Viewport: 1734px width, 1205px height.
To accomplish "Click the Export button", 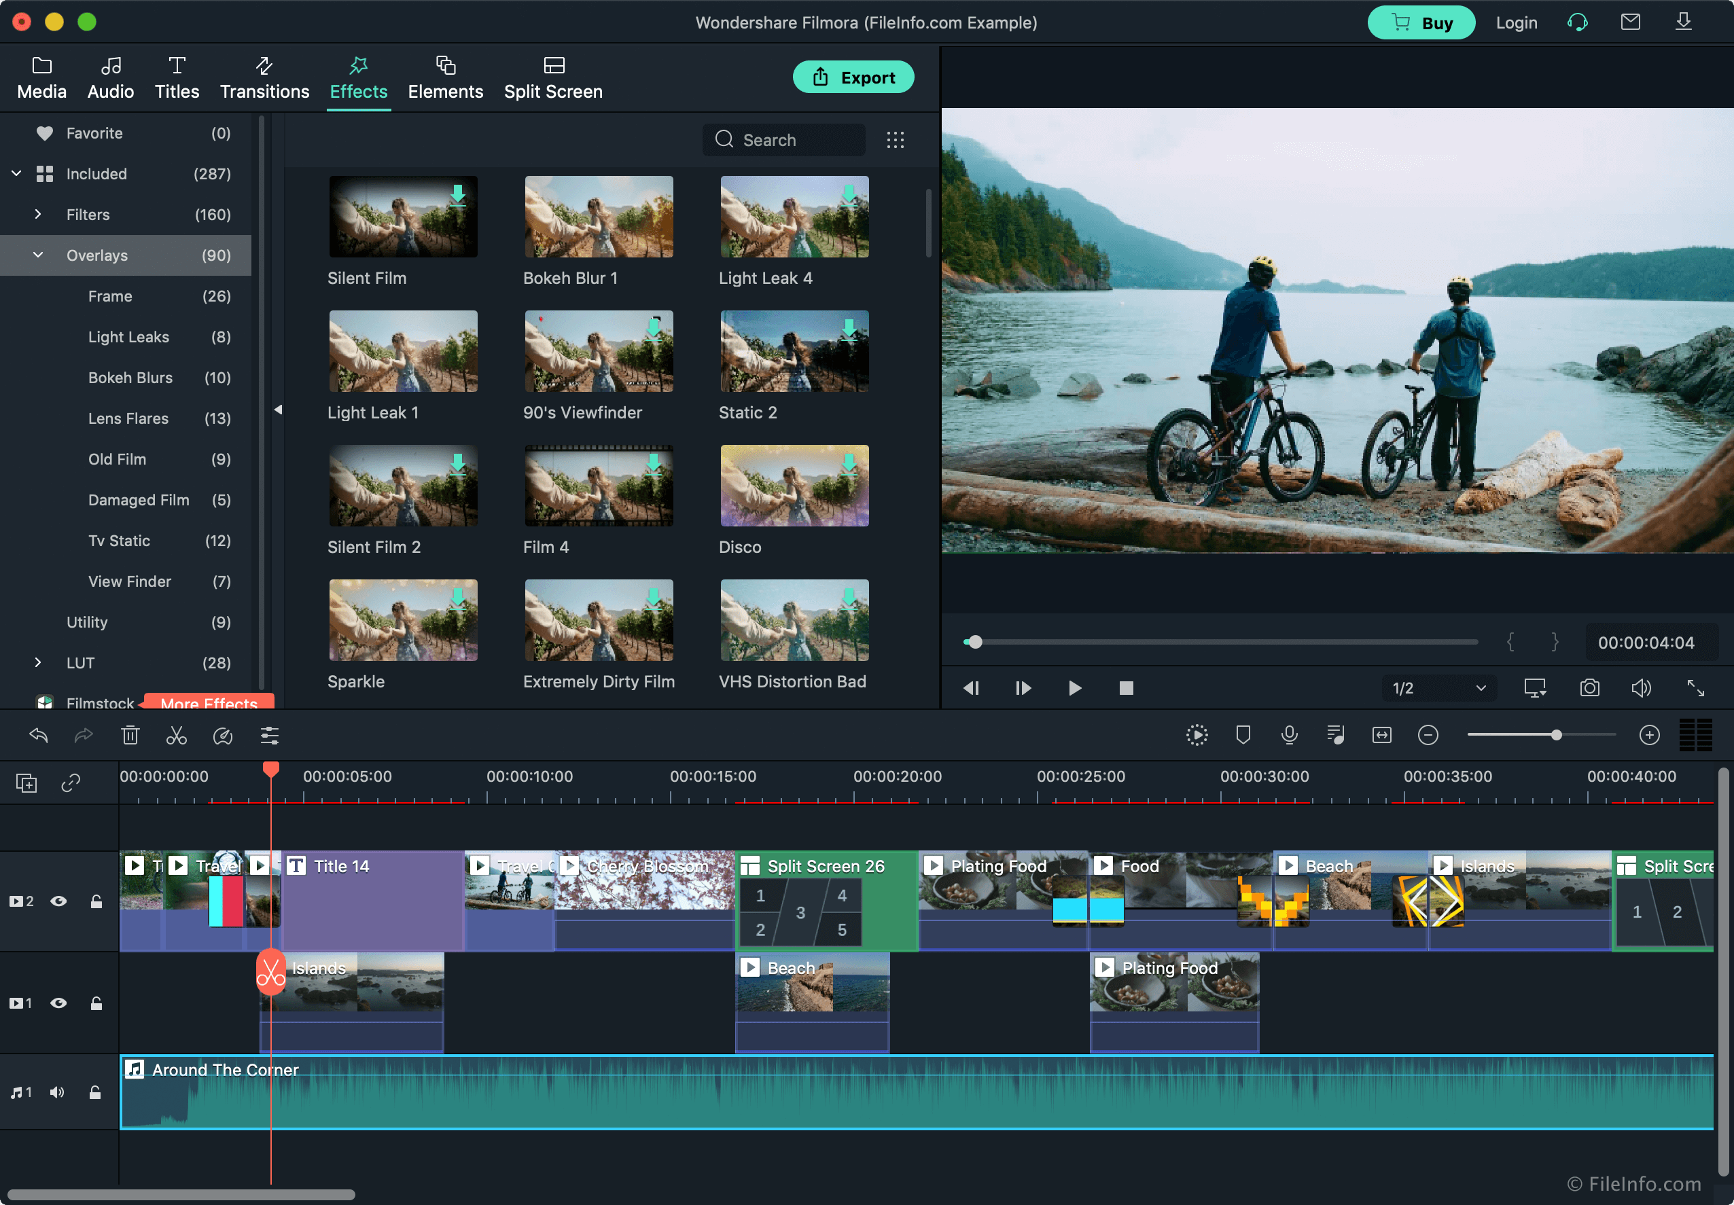I will [853, 76].
